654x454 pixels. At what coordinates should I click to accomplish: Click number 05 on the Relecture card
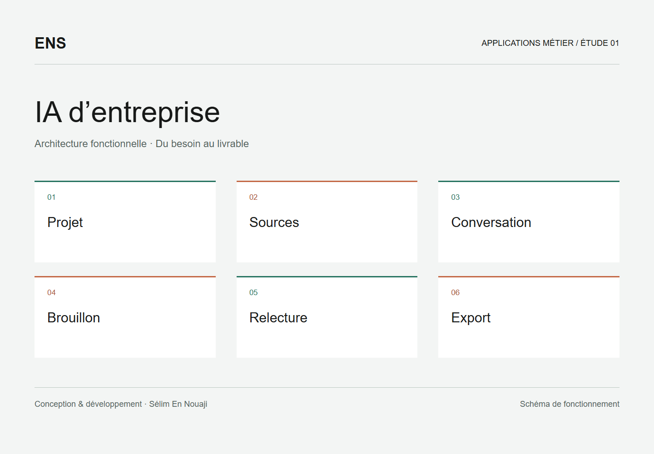(x=253, y=292)
